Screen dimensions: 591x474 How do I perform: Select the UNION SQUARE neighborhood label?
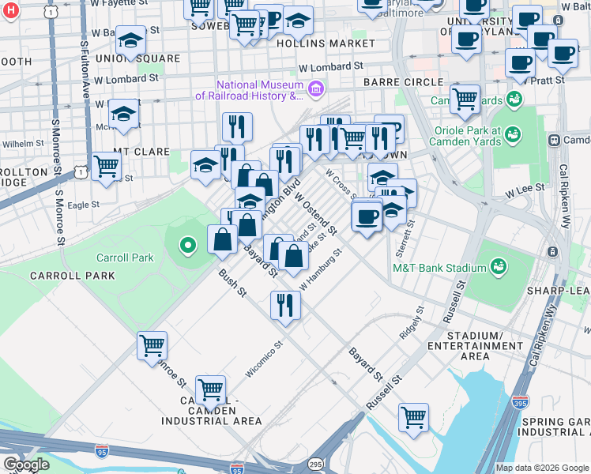pos(138,58)
